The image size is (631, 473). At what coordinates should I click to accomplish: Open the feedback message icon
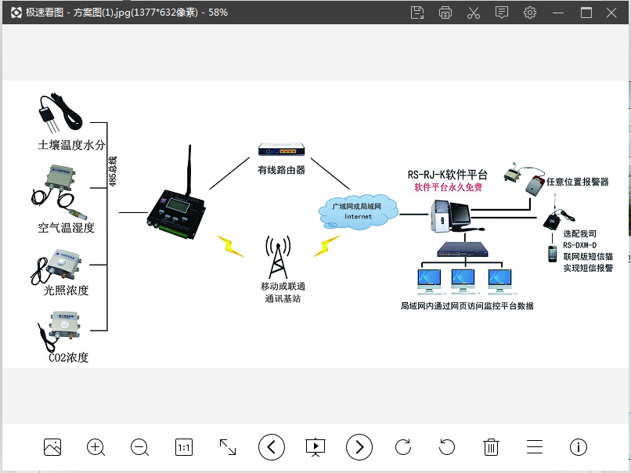[502, 13]
